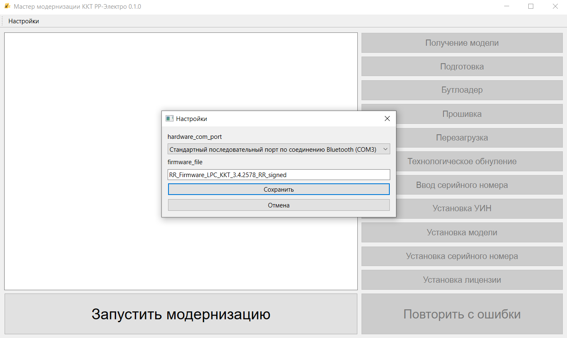The width and height of the screenshot is (567, 338).
Task: Open the Настройки menu
Action: [24, 21]
